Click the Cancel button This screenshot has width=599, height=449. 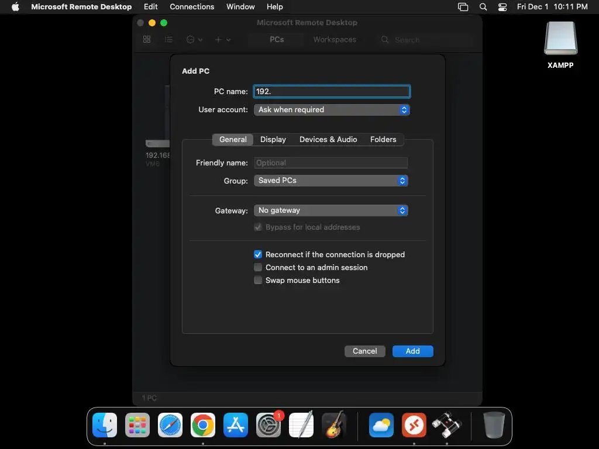pyautogui.click(x=365, y=351)
